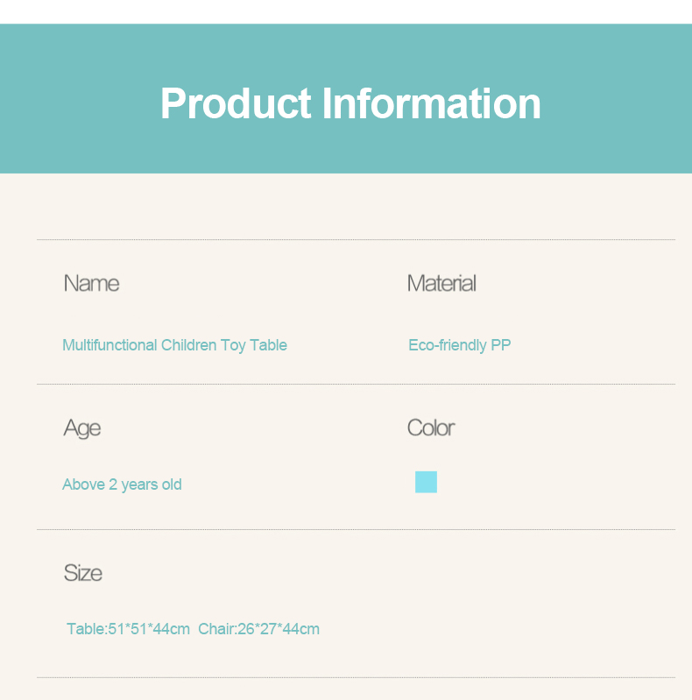Click the white strip above the banner

pyautogui.click(x=346, y=11)
